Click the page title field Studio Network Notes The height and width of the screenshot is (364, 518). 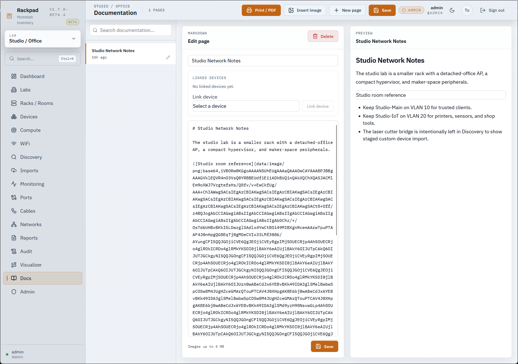tap(263, 61)
